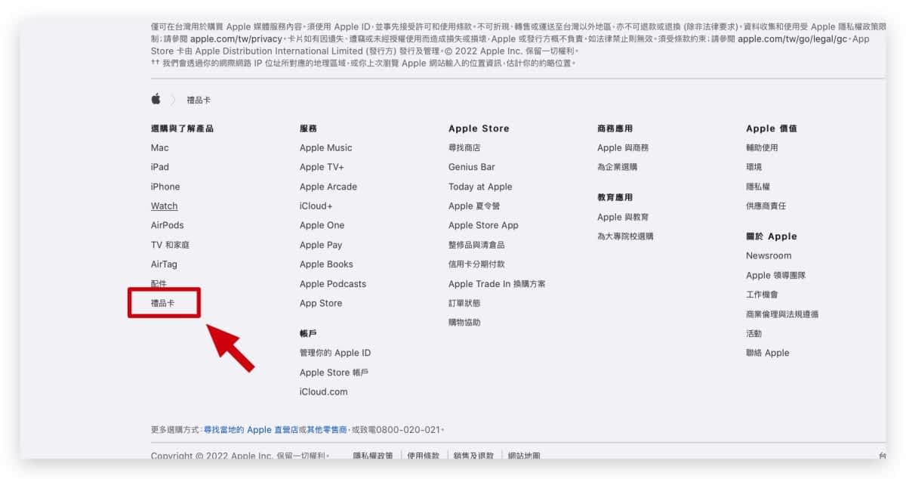
Task: Open the iPad footer link
Action: (x=160, y=167)
